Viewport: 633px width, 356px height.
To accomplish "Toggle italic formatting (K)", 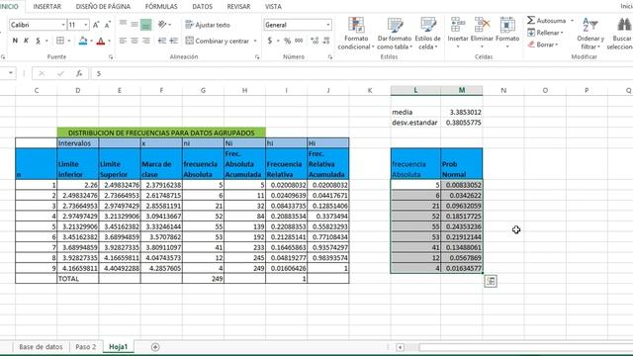I will coord(27,41).
